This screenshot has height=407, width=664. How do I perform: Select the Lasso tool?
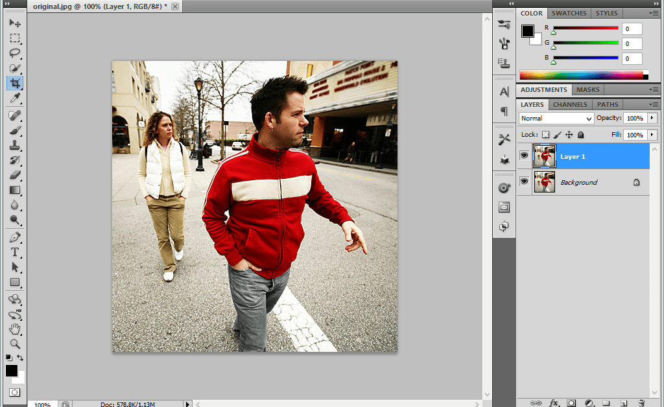click(x=15, y=53)
